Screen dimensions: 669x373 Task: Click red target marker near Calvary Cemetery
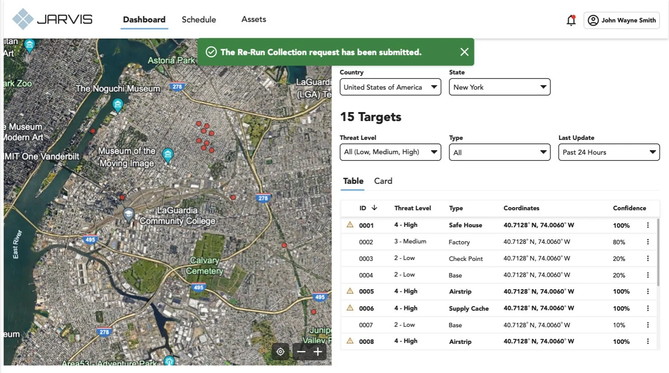coord(284,245)
